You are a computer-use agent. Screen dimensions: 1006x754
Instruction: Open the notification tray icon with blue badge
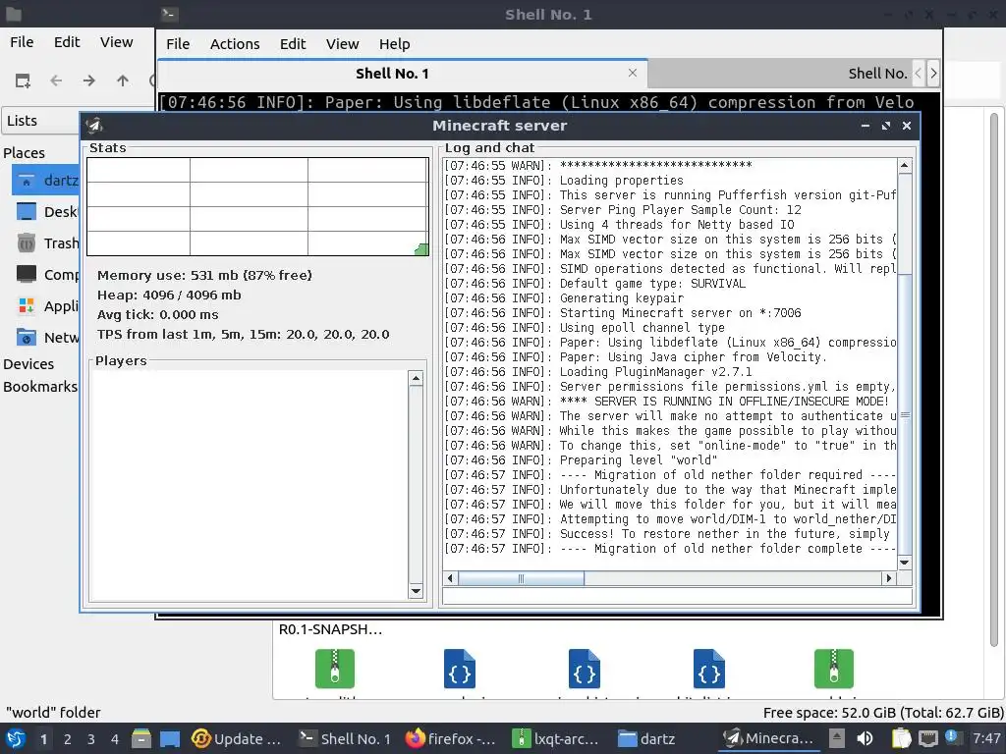(x=952, y=737)
